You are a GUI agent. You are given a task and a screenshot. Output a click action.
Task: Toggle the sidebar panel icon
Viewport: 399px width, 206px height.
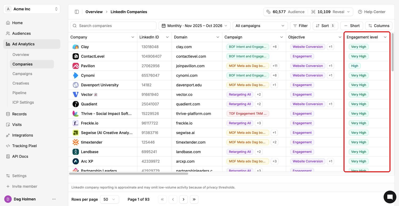tap(77, 12)
